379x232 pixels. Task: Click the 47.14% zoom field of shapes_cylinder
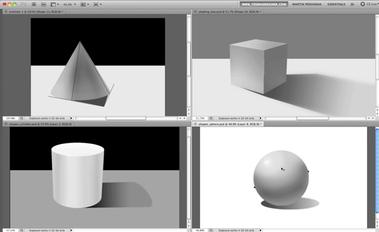(x=11, y=230)
